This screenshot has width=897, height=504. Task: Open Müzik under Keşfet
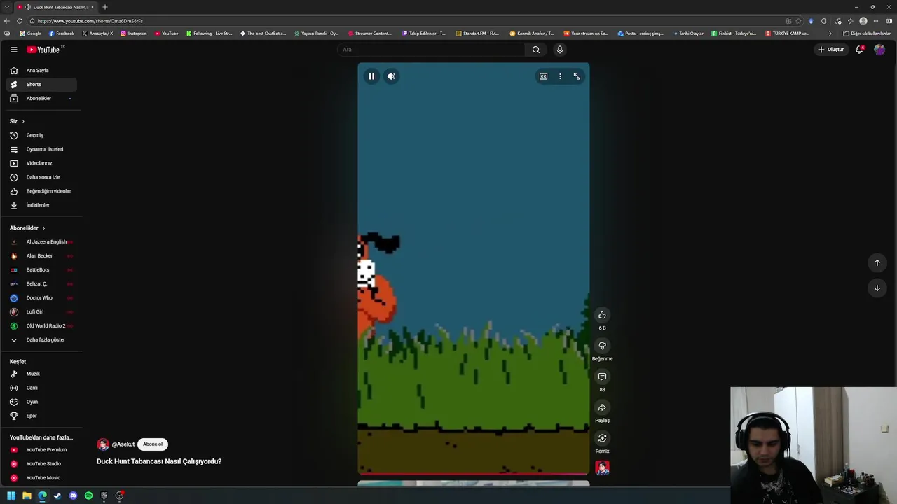pos(41,374)
